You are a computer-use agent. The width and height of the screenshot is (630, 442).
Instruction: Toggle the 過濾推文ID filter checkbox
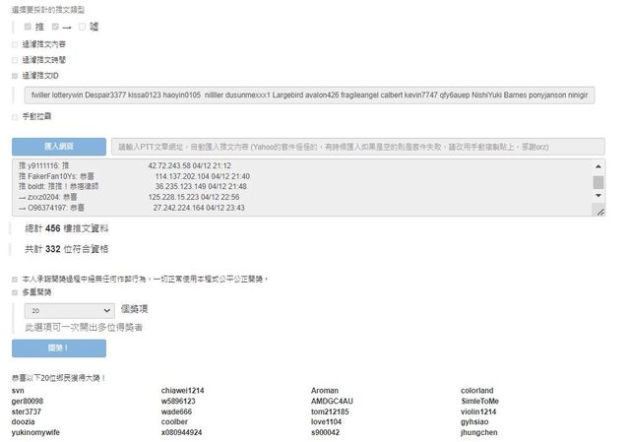15,75
